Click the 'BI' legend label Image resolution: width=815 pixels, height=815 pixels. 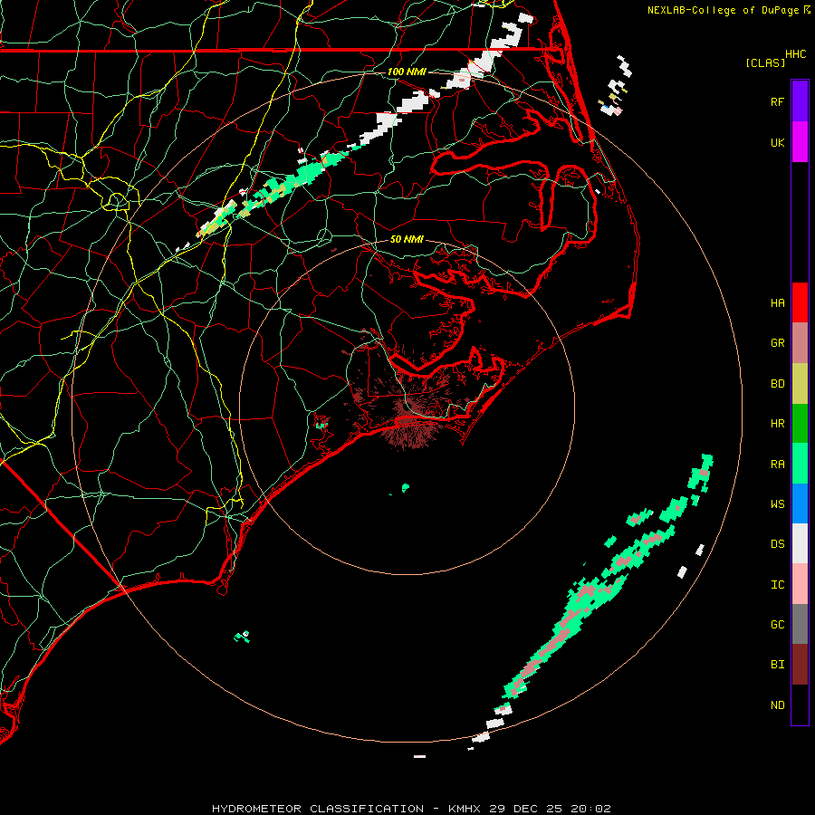coord(777,665)
